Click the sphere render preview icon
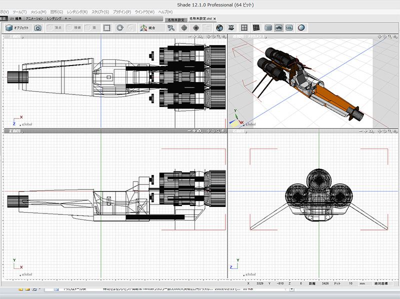Screen dimensions: 400x299 (x=301, y=28)
